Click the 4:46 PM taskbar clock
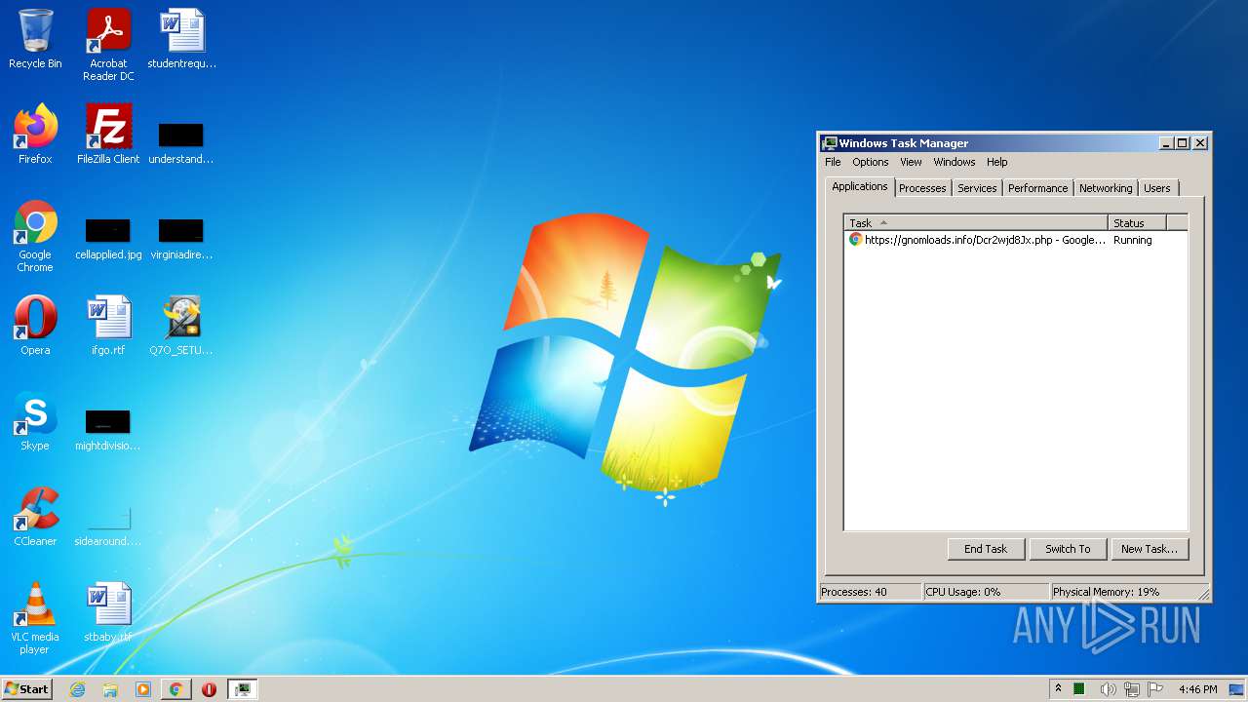Image resolution: width=1248 pixels, height=702 pixels. click(x=1197, y=689)
